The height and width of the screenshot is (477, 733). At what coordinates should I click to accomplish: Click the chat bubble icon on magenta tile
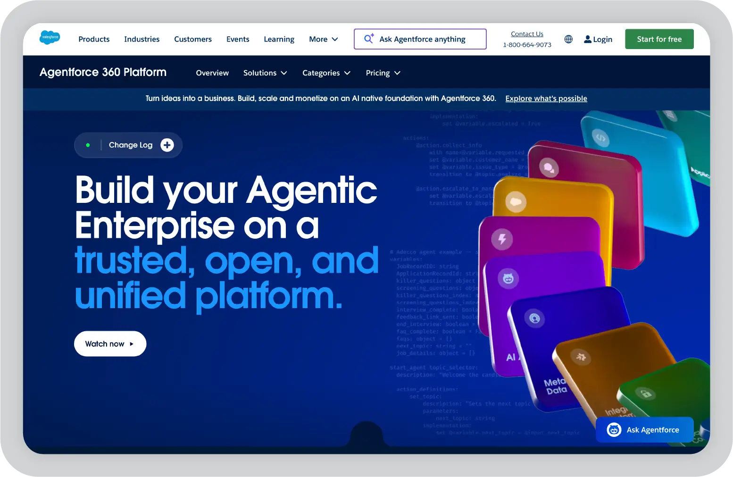pyautogui.click(x=549, y=167)
